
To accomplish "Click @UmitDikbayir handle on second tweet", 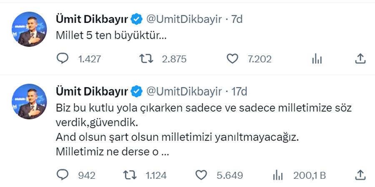I will pos(184,91).
